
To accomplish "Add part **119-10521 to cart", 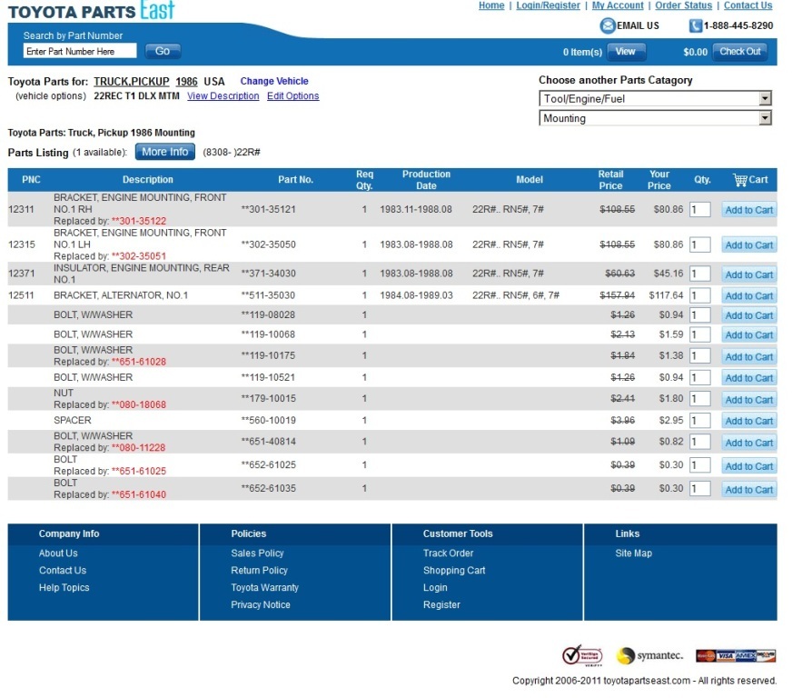I will click(749, 377).
